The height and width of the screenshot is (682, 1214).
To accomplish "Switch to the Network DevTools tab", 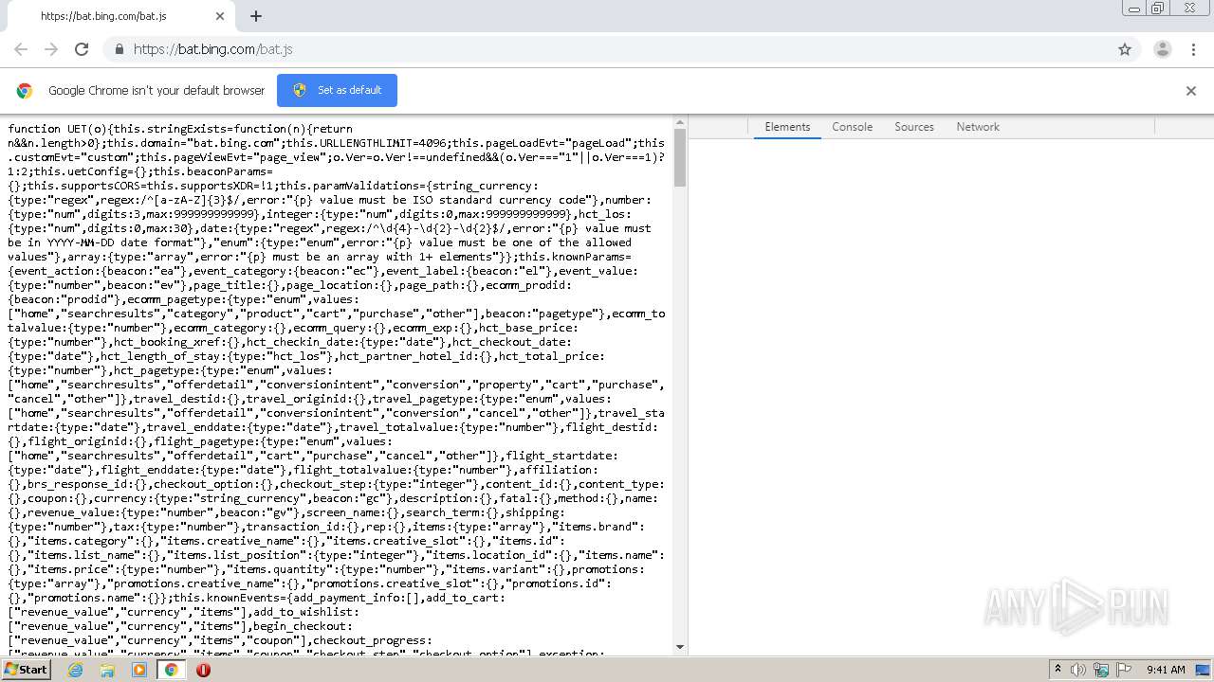I will pos(978,127).
